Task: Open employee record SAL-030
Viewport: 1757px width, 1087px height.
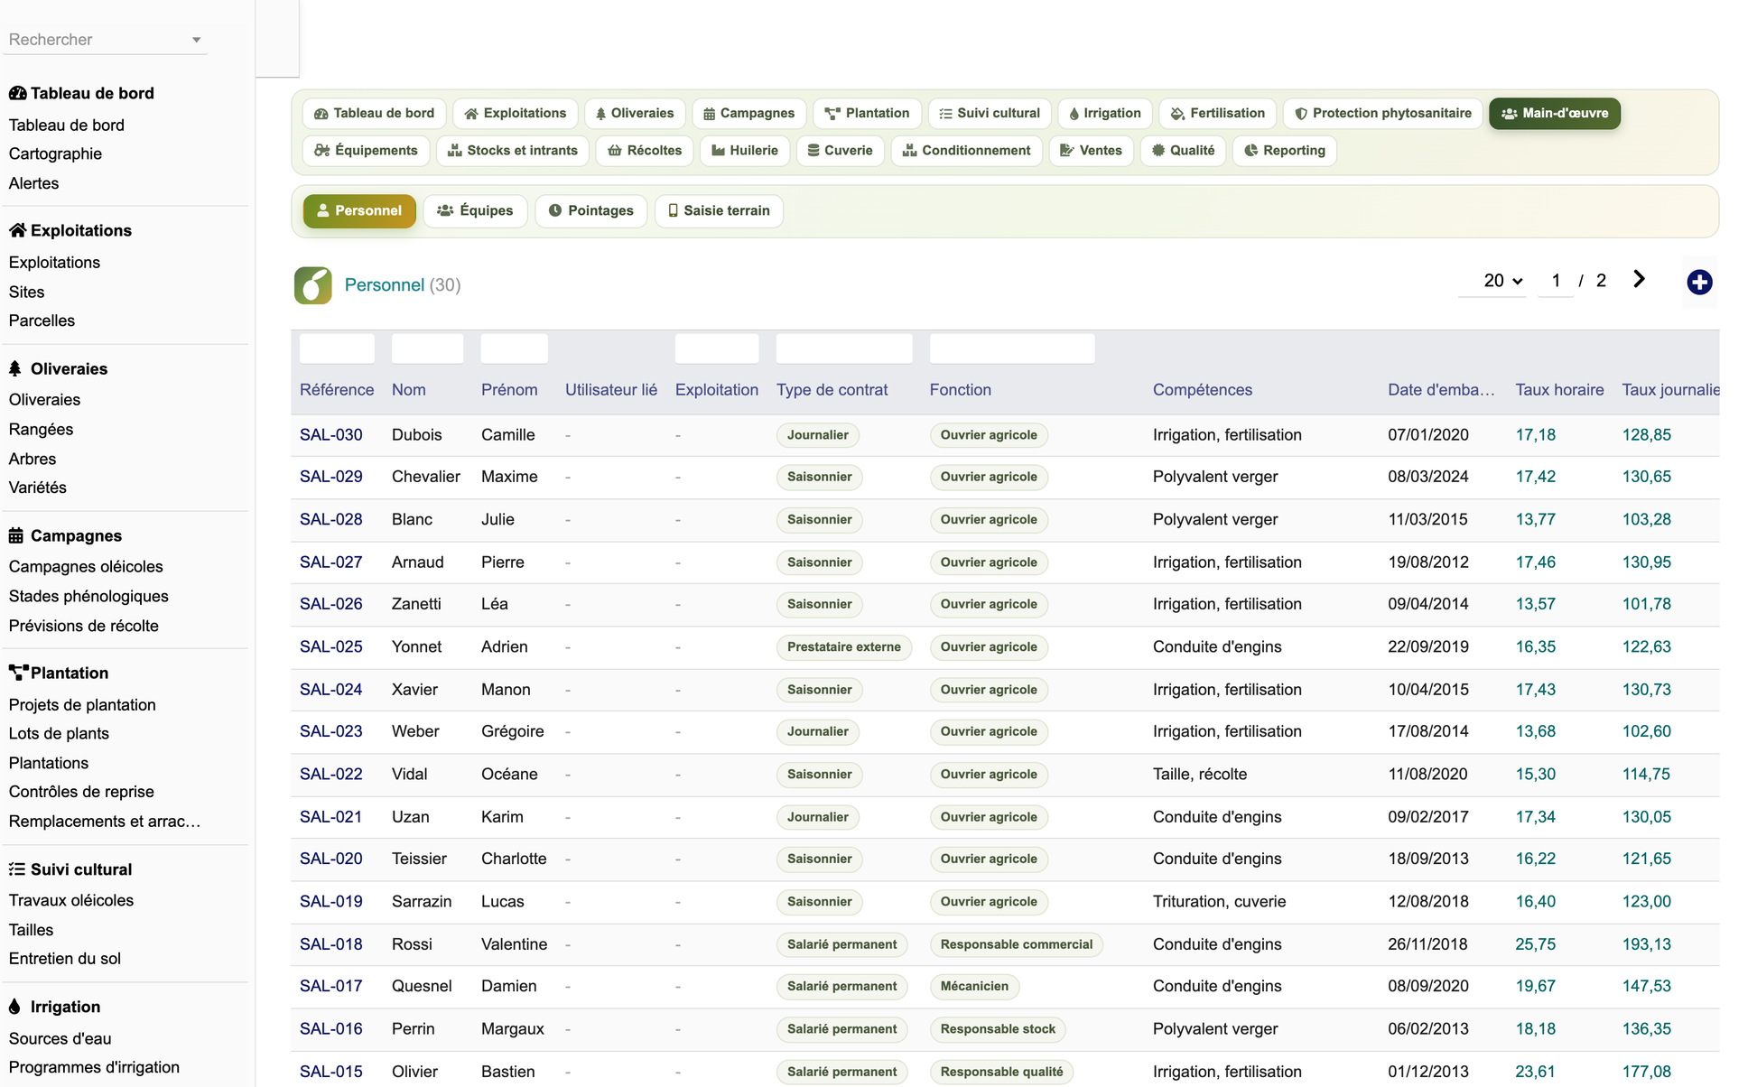Action: click(331, 435)
